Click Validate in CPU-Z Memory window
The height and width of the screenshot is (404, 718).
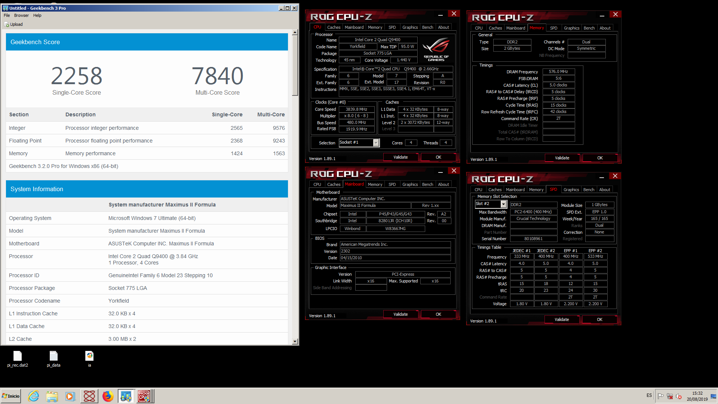(x=562, y=158)
